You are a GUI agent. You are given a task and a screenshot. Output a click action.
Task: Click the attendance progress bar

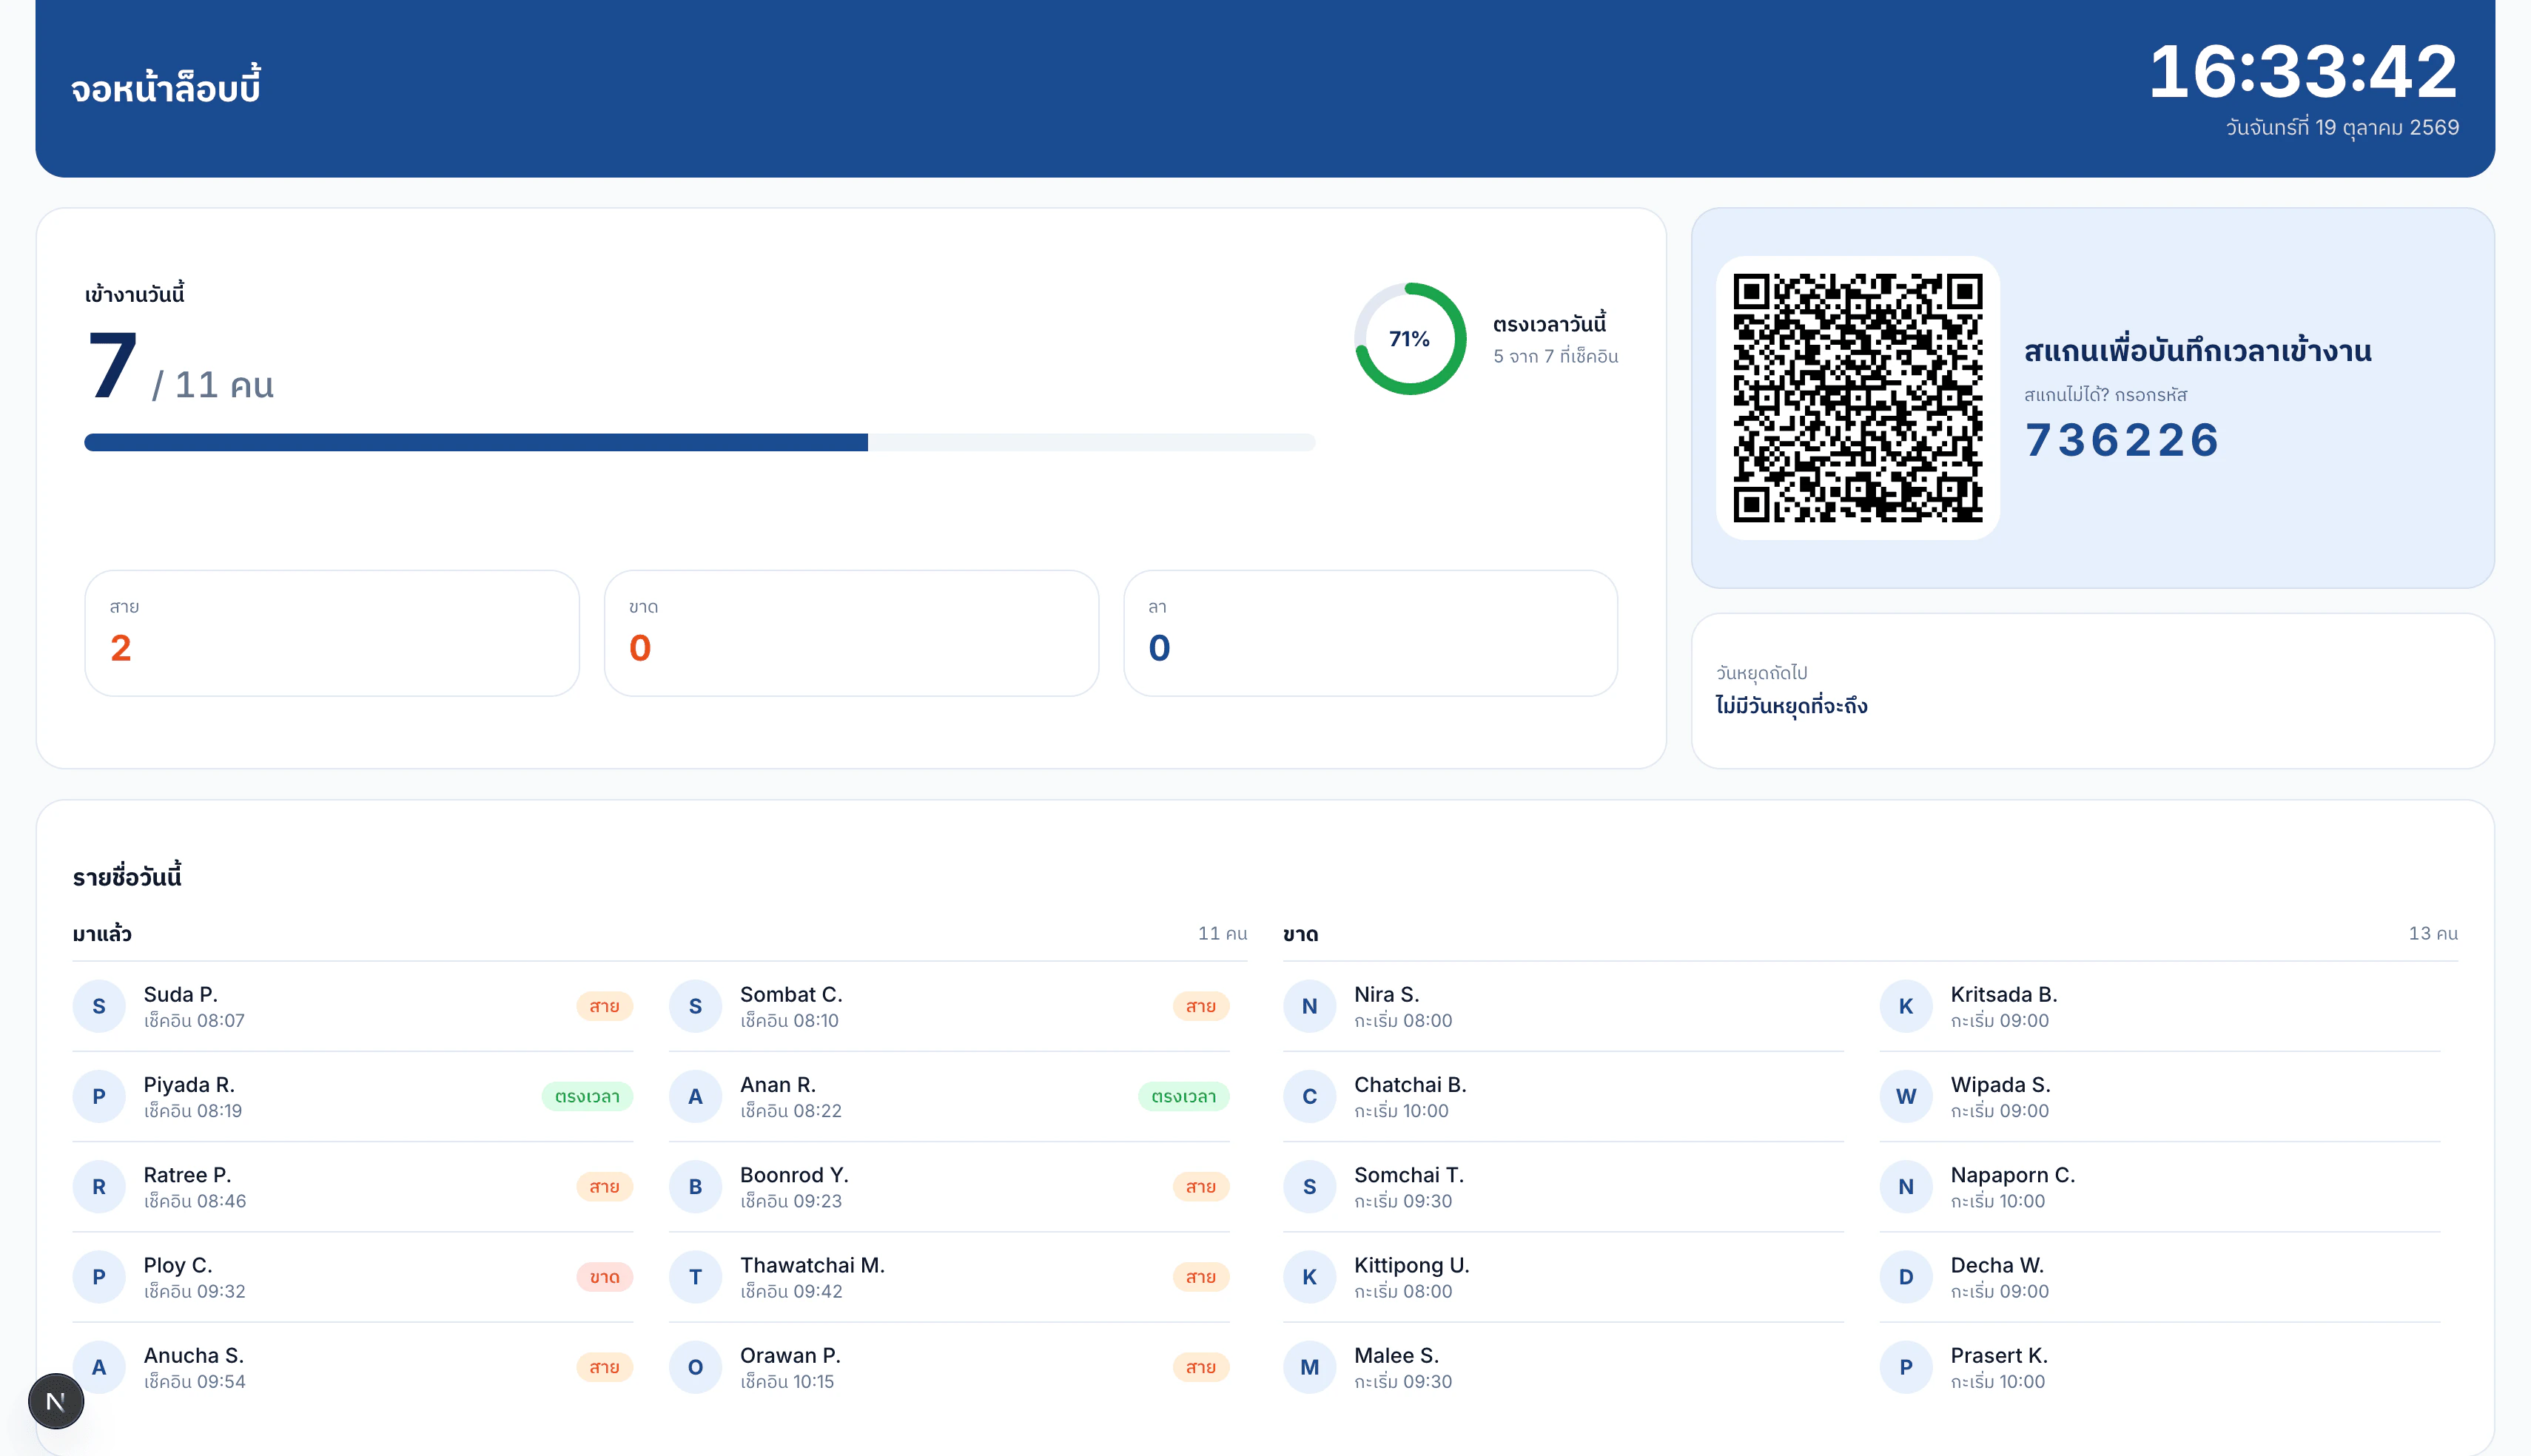[700, 442]
